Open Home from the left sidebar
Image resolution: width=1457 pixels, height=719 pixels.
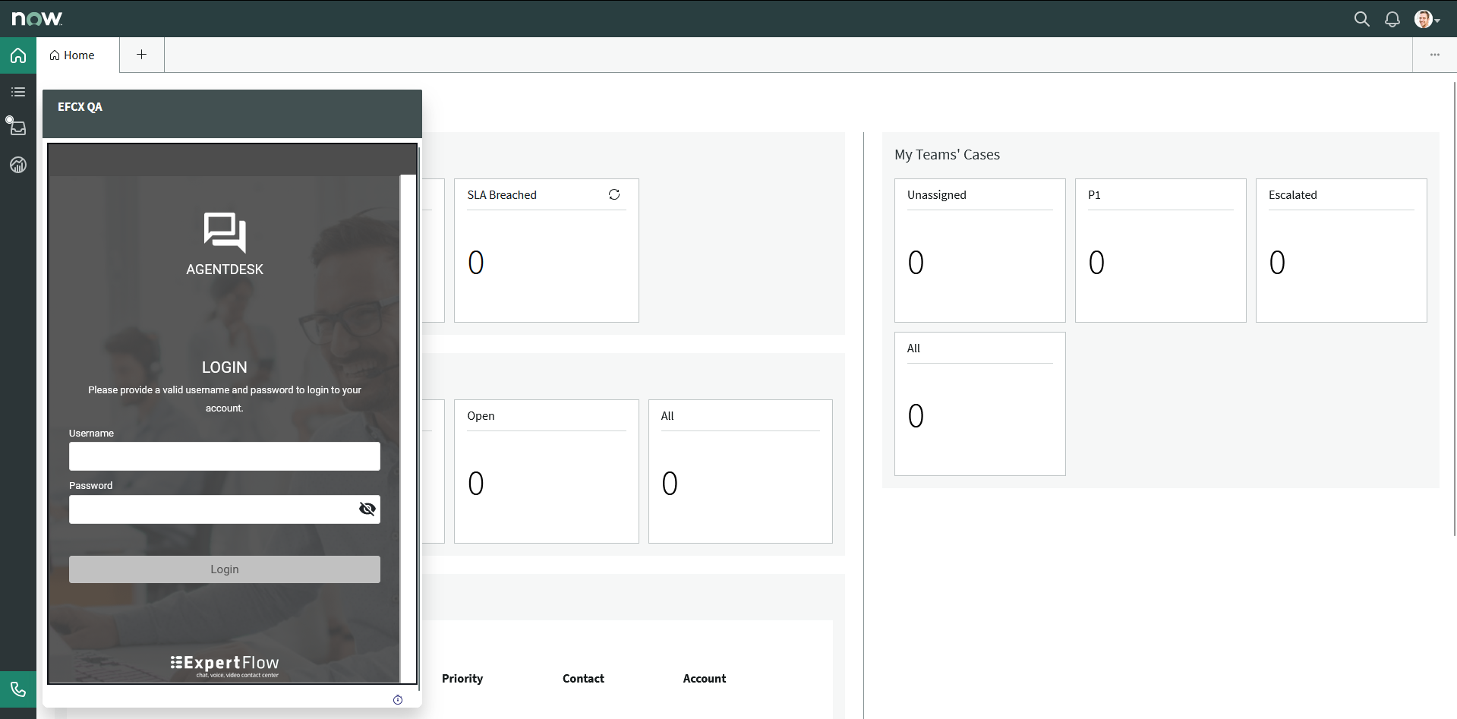17,55
